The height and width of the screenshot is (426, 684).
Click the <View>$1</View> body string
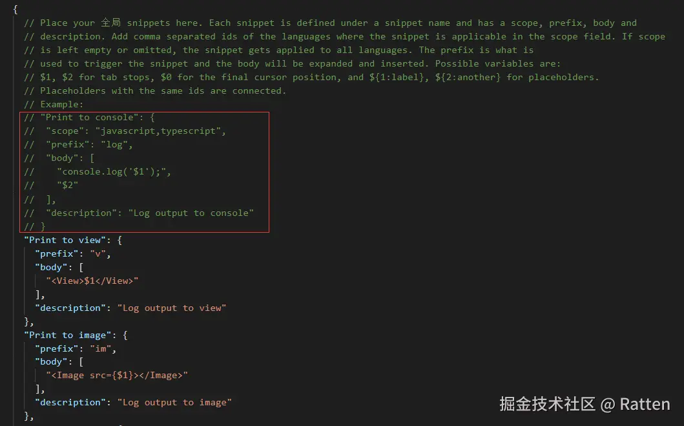tap(92, 281)
